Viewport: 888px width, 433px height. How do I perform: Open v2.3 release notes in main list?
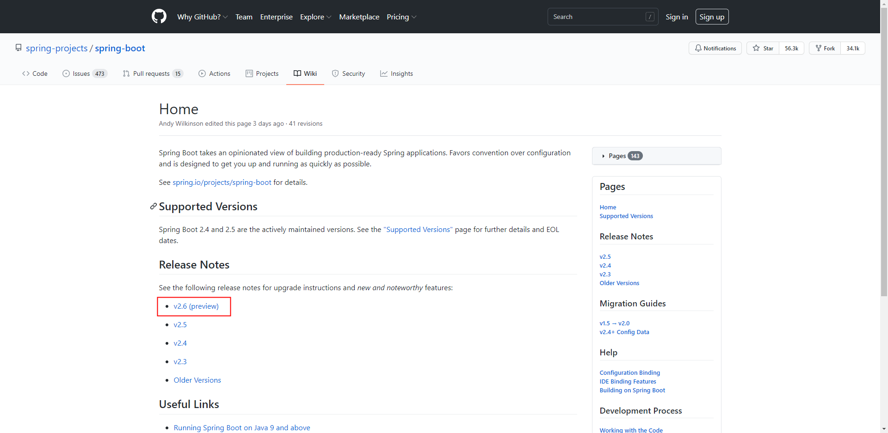[x=180, y=362]
